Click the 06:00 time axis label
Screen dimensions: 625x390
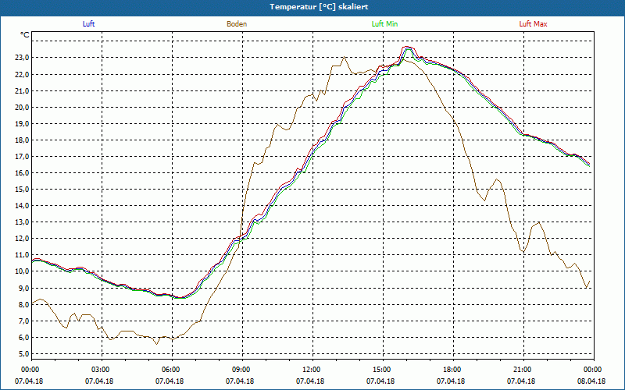(x=172, y=370)
